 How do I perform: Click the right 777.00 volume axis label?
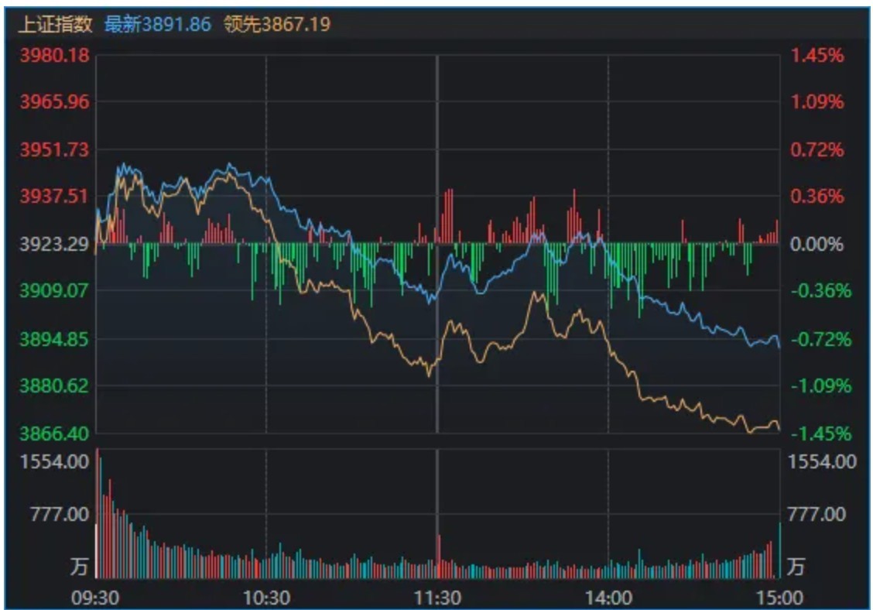click(817, 514)
